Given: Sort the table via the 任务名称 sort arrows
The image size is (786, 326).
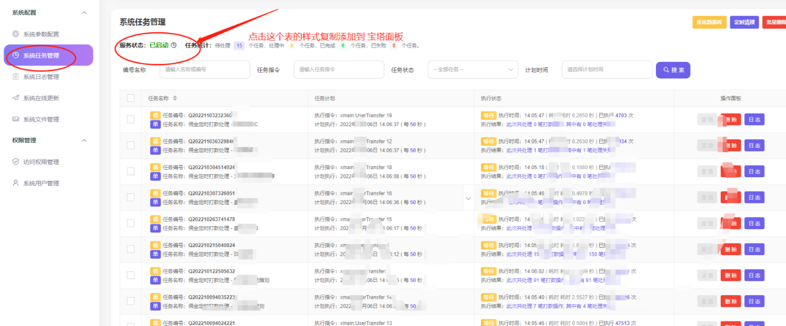Looking at the screenshot, I should 175,98.
